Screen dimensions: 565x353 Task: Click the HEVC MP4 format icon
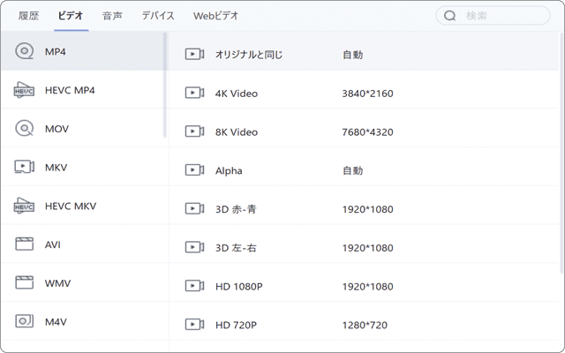tap(24, 90)
